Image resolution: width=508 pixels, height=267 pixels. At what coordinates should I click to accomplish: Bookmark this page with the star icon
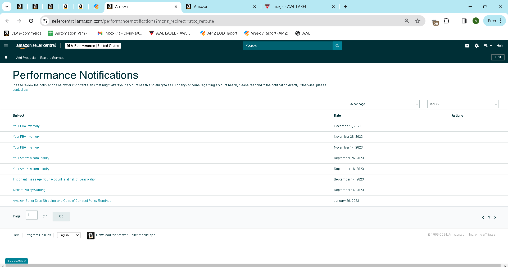coord(418,21)
